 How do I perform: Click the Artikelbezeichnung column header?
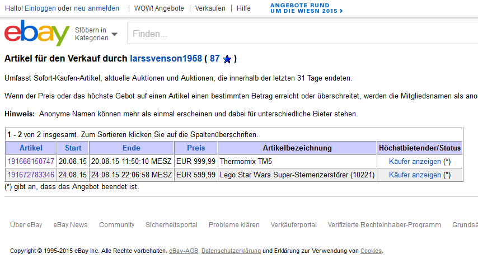pos(297,148)
